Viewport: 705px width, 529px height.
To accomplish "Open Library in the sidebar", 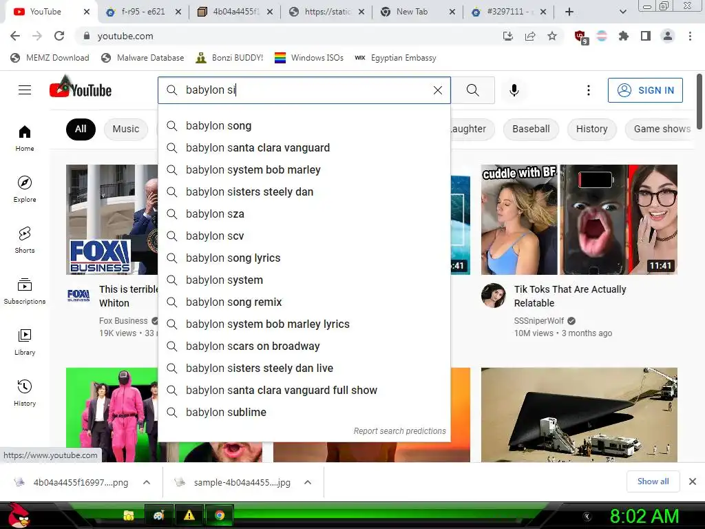I will point(25,342).
